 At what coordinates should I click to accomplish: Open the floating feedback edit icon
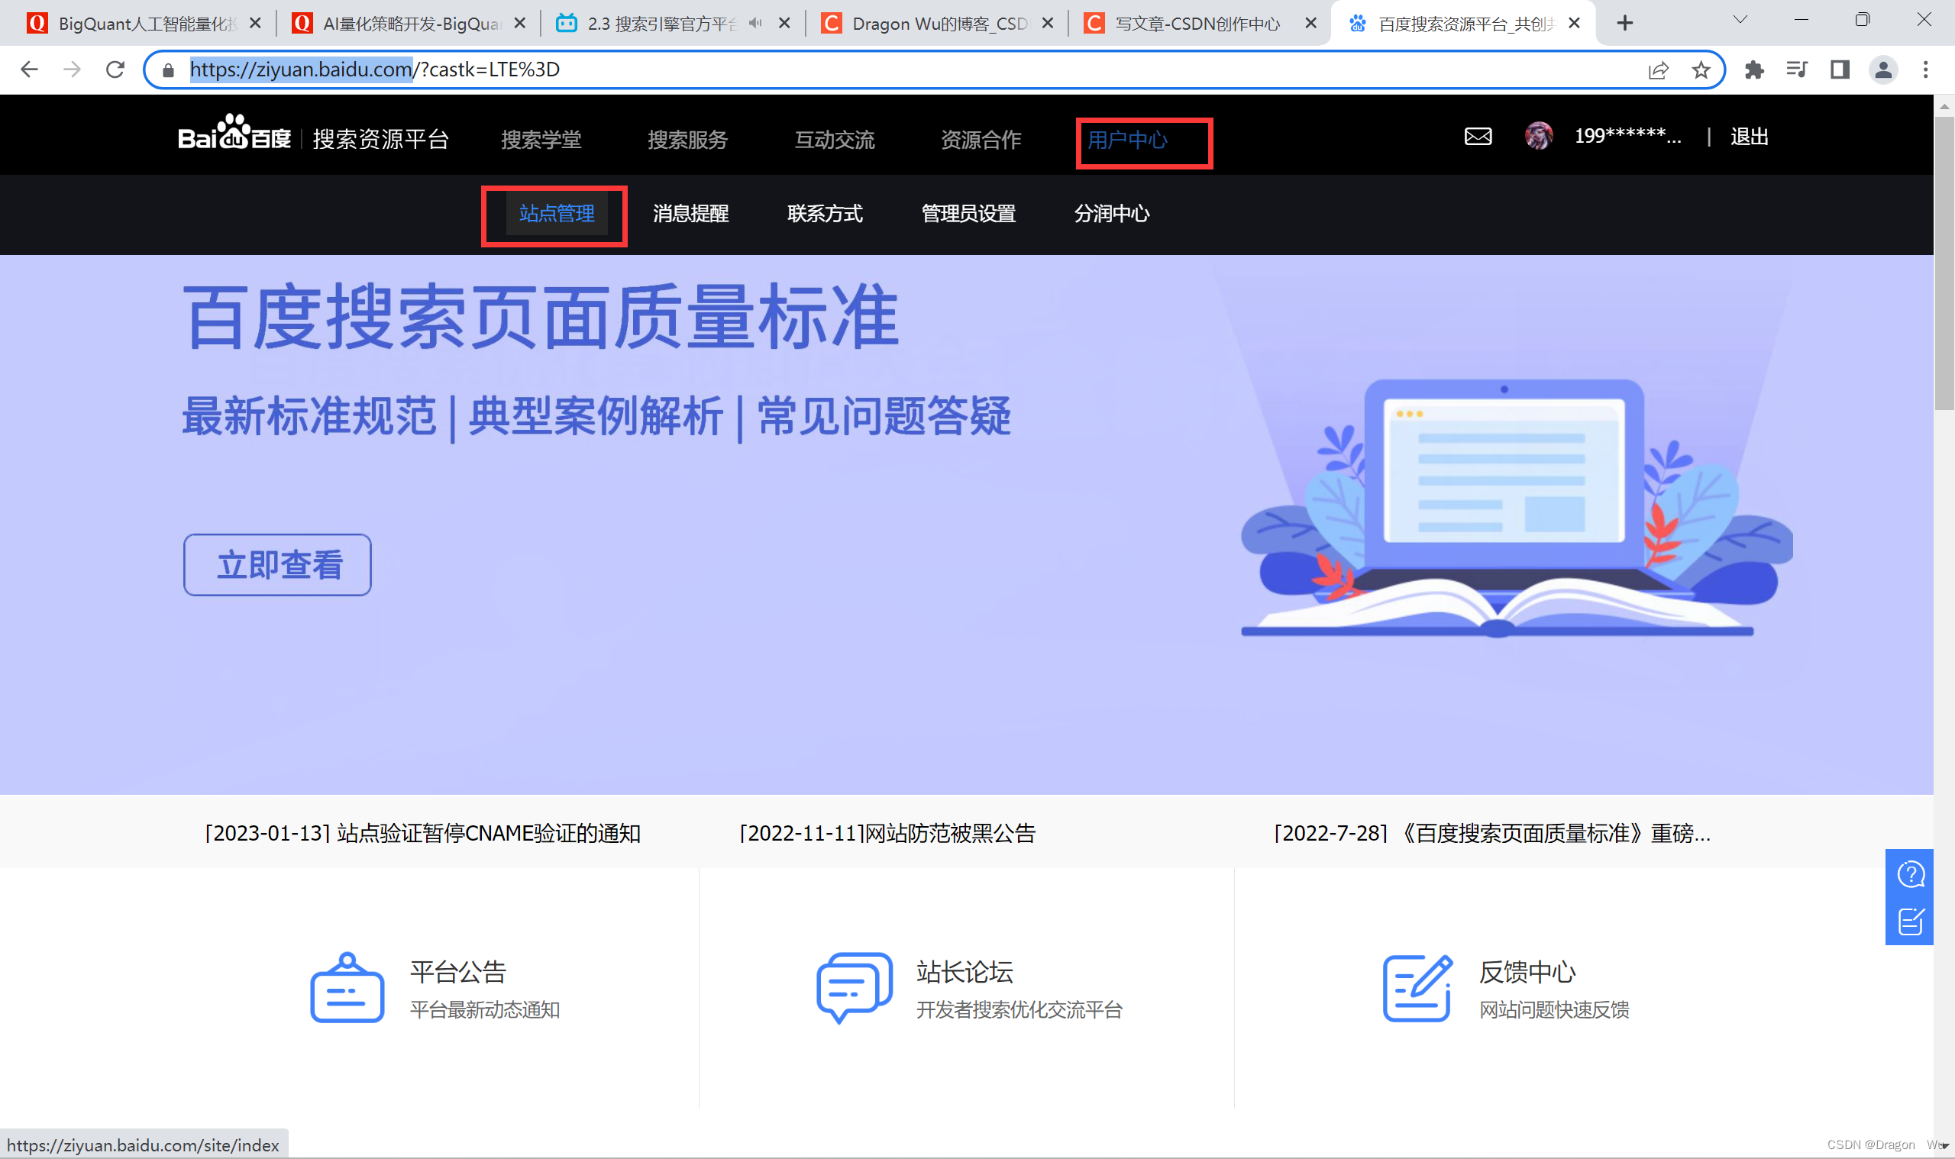[1911, 922]
